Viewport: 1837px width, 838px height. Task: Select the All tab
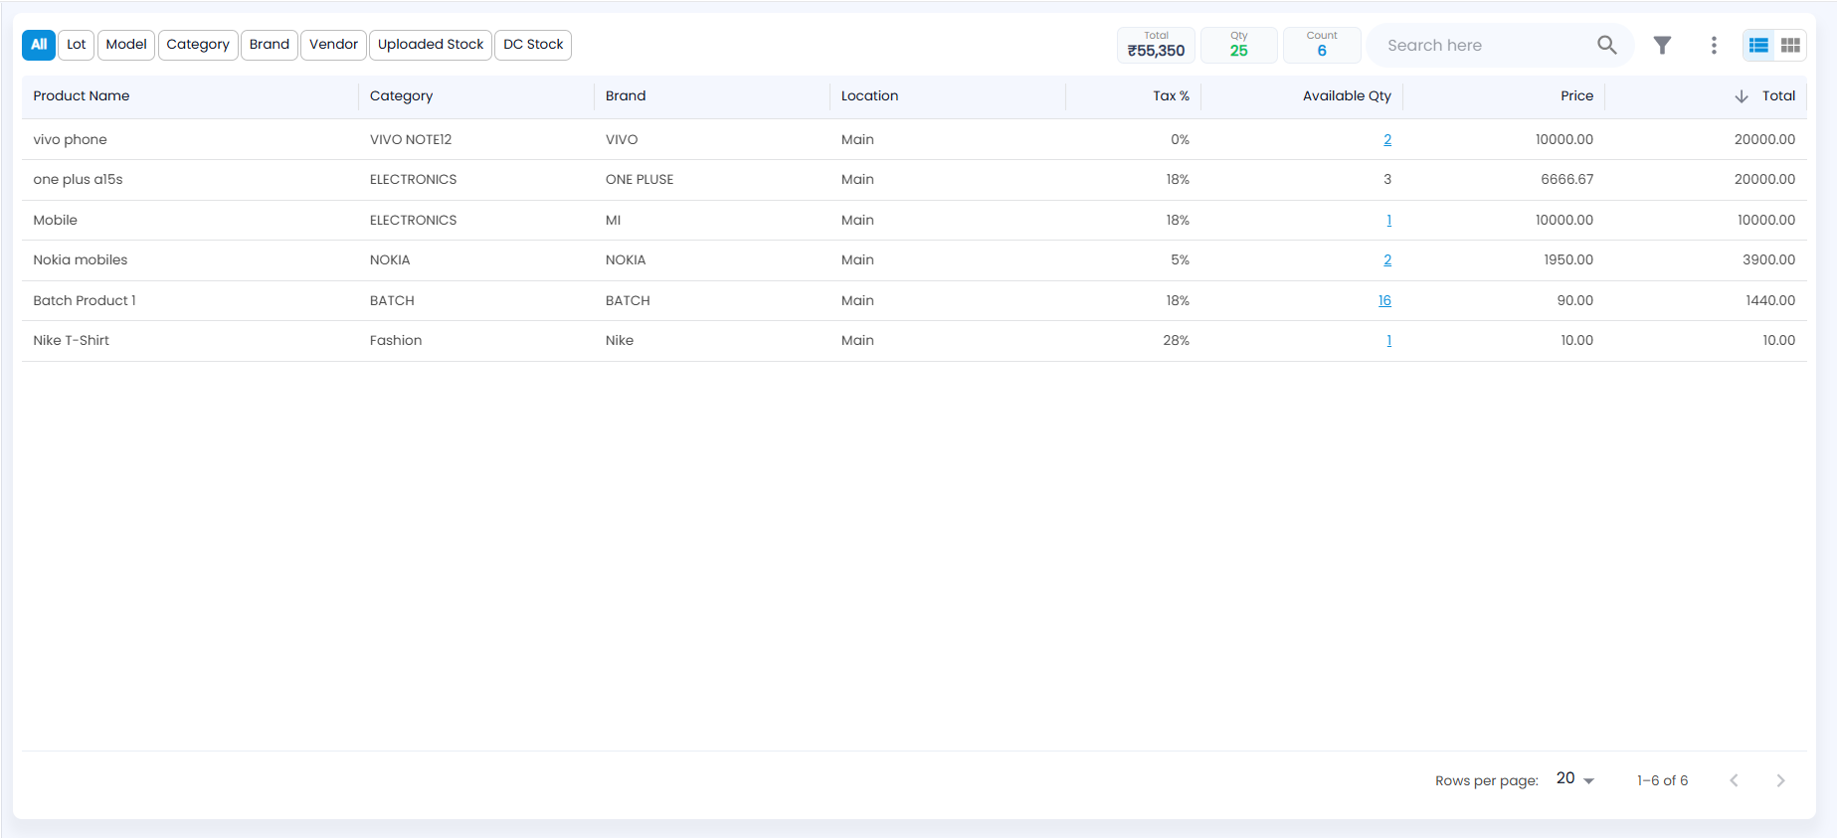coord(39,45)
